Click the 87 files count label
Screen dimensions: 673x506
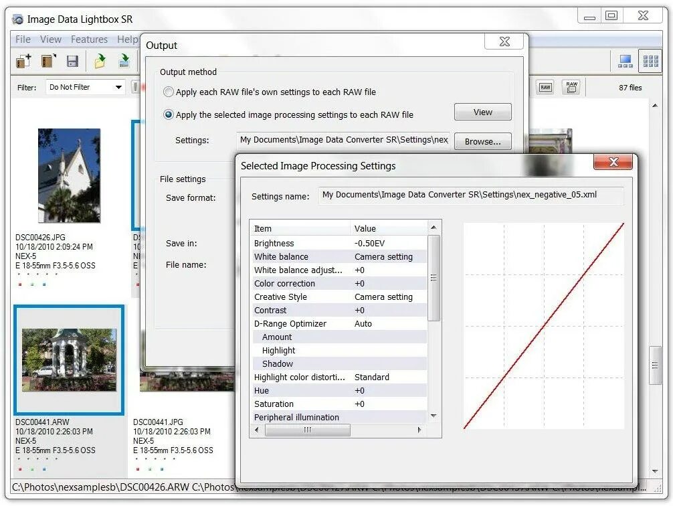[x=630, y=88]
